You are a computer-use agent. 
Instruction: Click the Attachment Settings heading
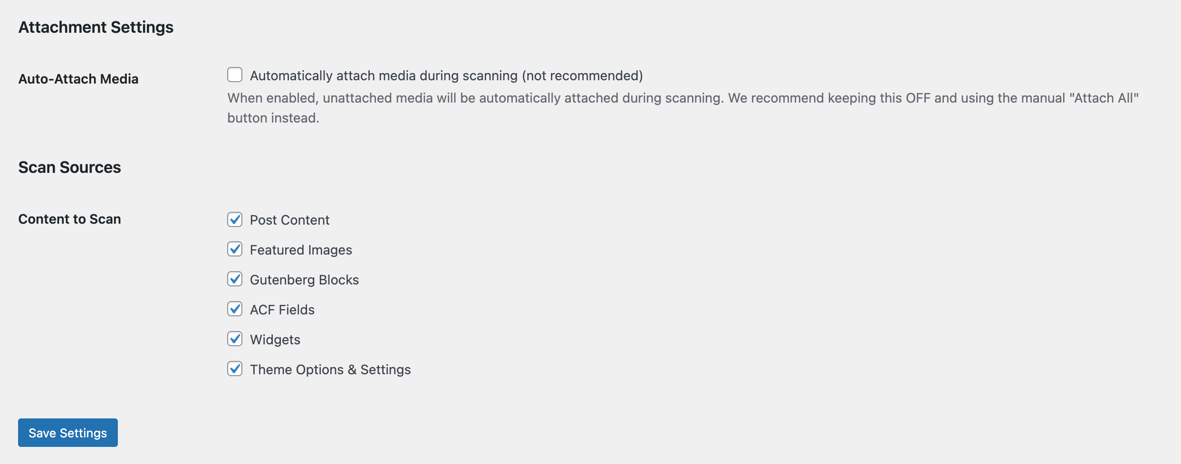pos(96,27)
